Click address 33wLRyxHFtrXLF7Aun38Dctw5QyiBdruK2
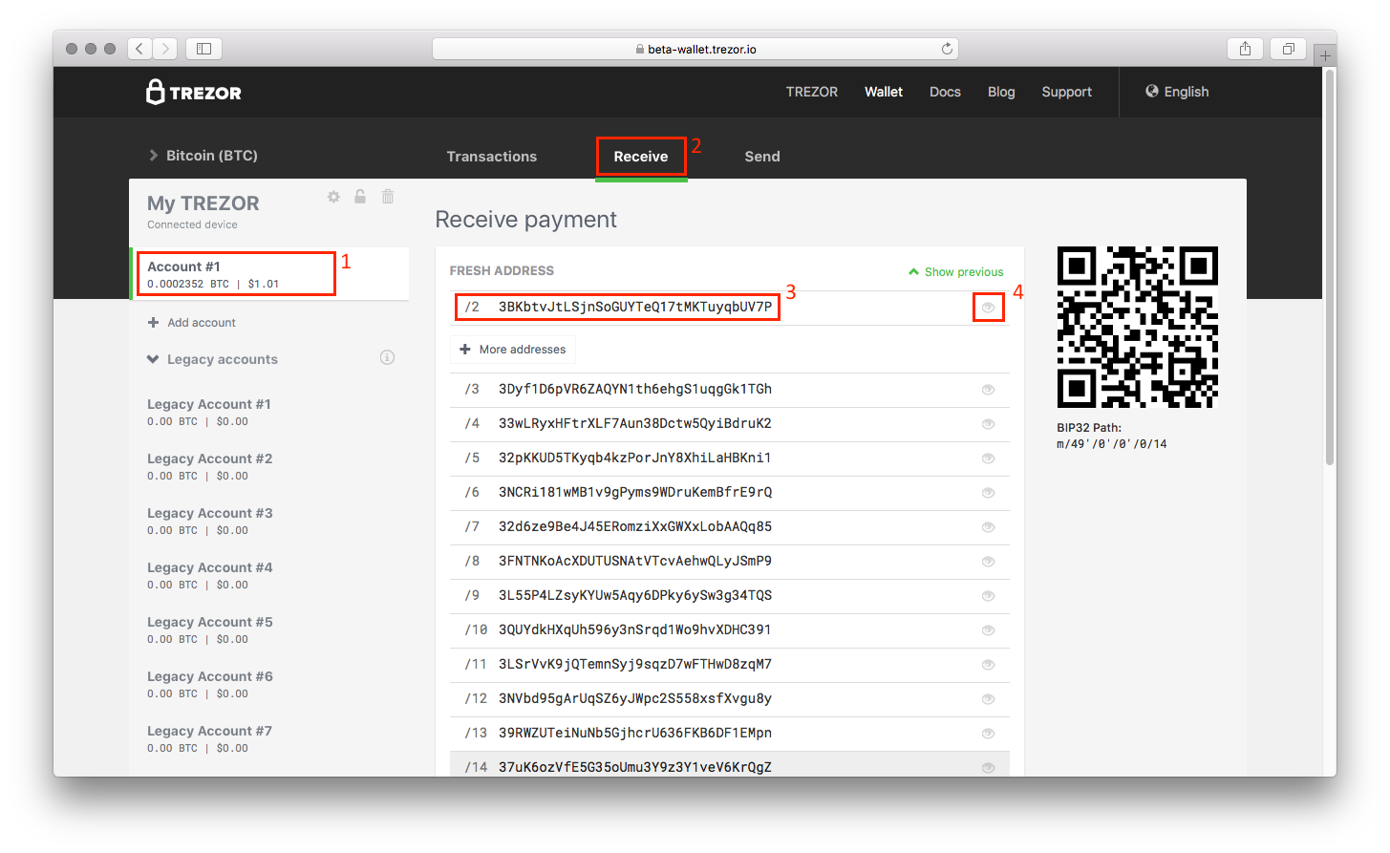 tap(635, 423)
